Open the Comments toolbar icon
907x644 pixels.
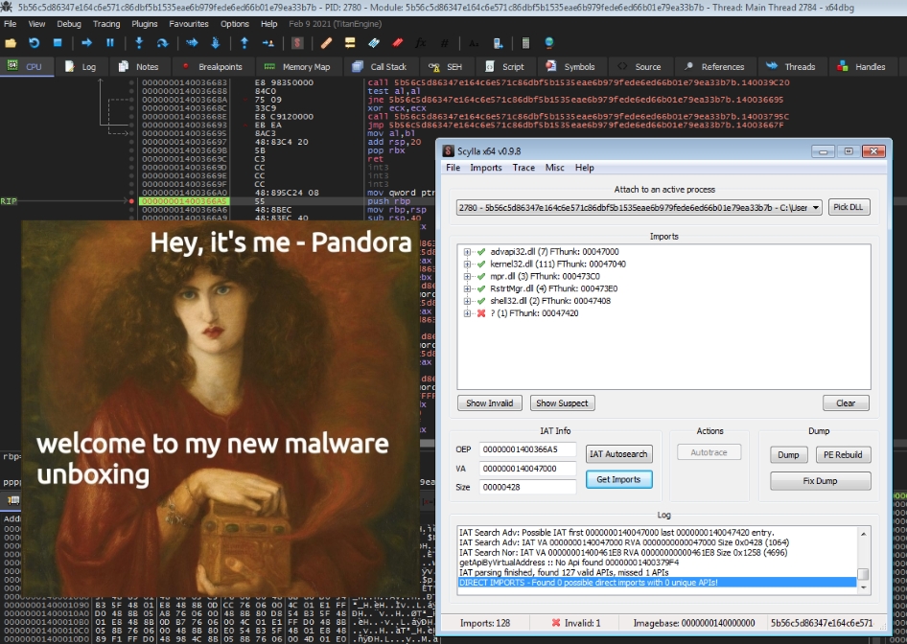pyautogui.click(x=349, y=43)
